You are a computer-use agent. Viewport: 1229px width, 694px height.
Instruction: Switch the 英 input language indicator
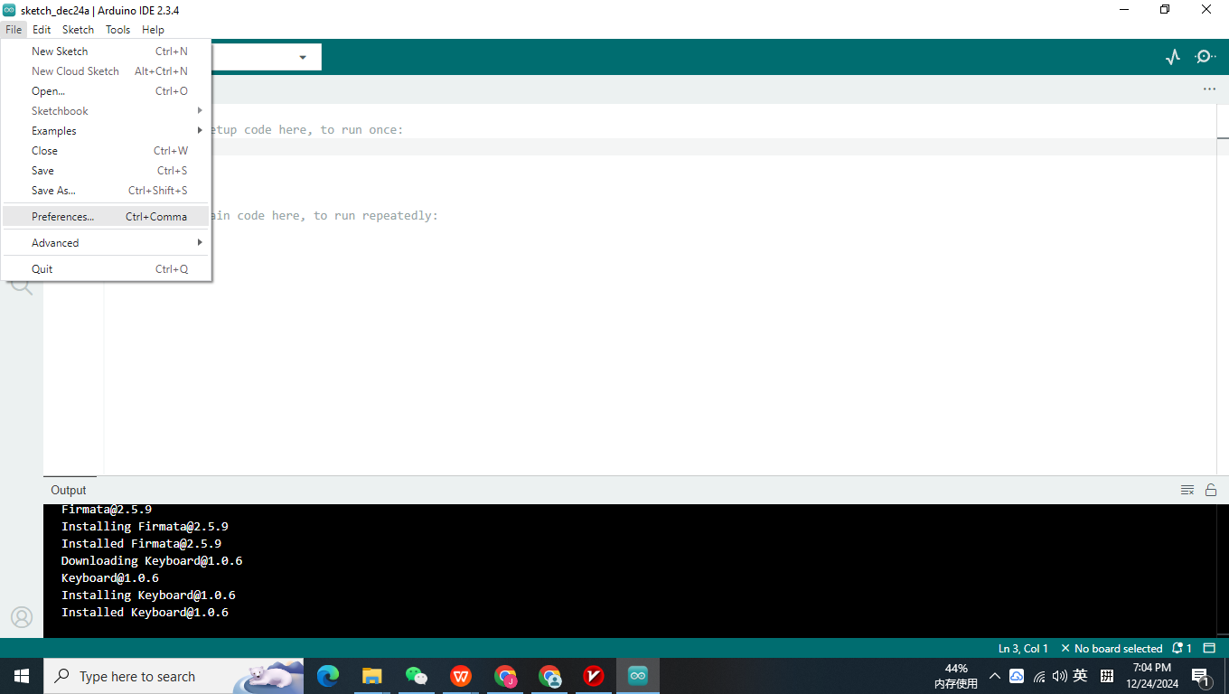click(1080, 676)
